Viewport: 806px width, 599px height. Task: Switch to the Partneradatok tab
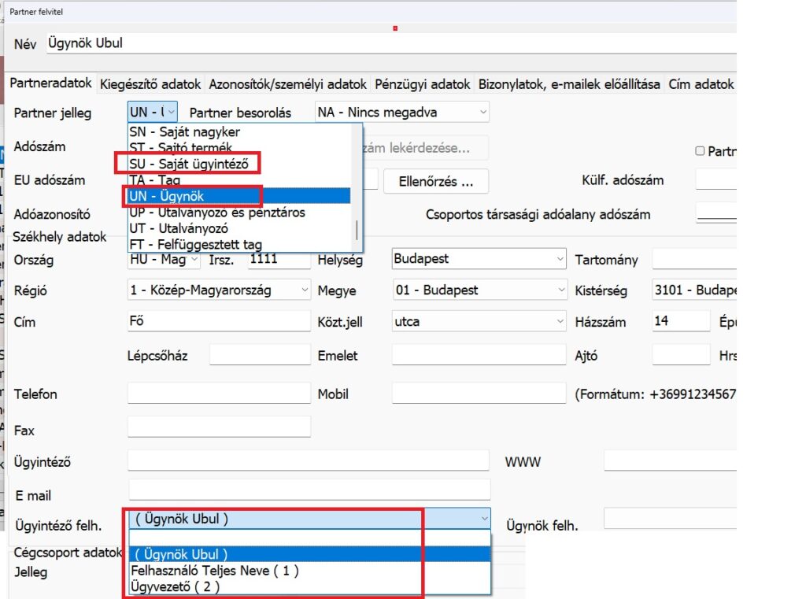(50, 83)
